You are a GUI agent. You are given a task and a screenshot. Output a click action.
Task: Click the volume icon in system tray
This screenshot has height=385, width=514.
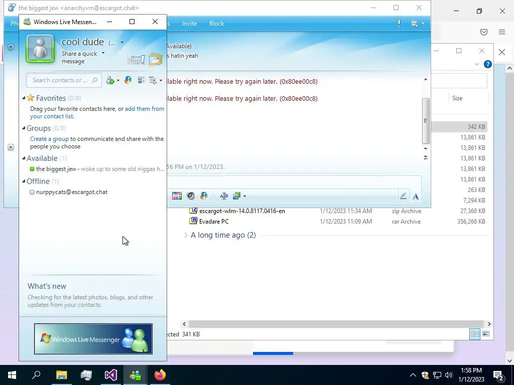[x=448, y=375]
